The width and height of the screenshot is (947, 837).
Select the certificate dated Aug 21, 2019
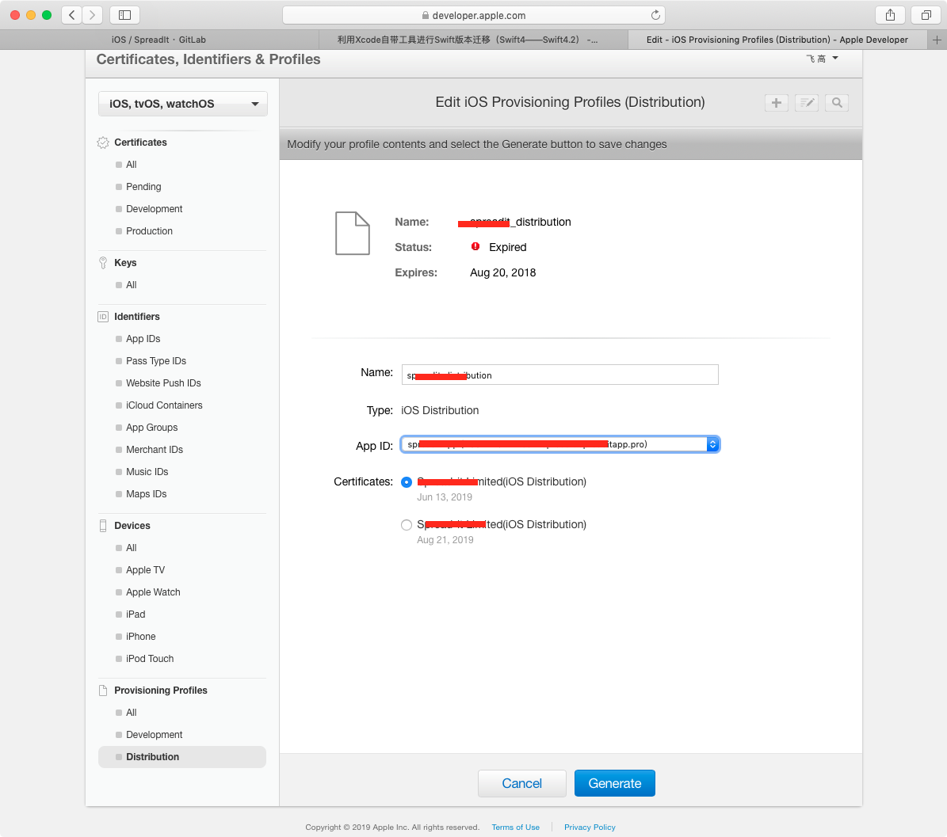407,525
